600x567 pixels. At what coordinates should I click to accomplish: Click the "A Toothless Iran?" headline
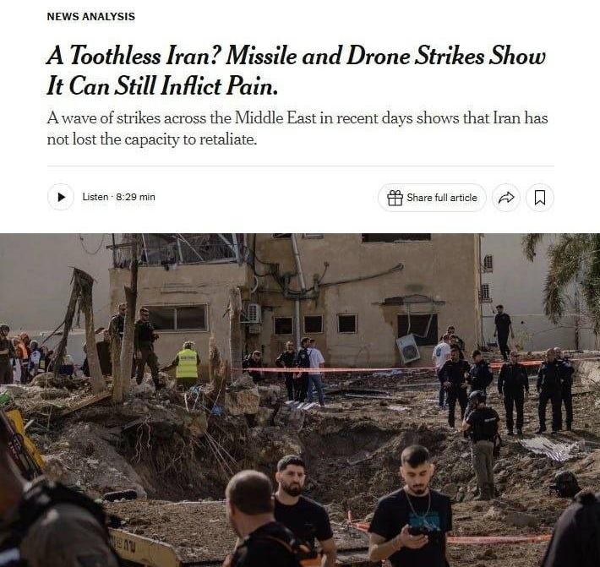click(x=134, y=56)
